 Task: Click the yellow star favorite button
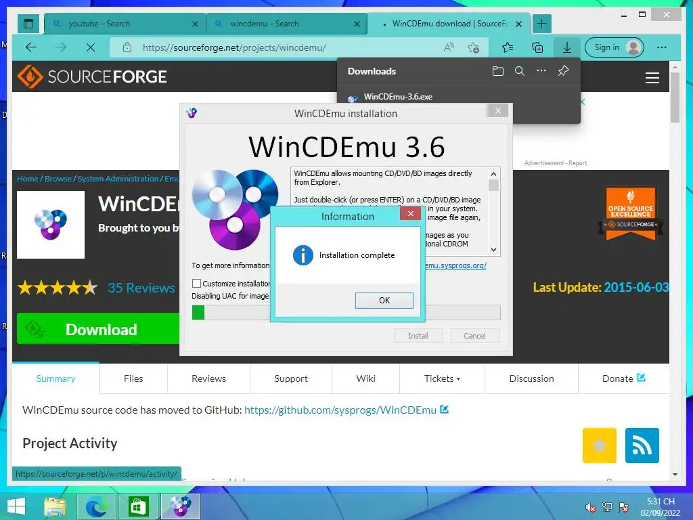coord(600,446)
